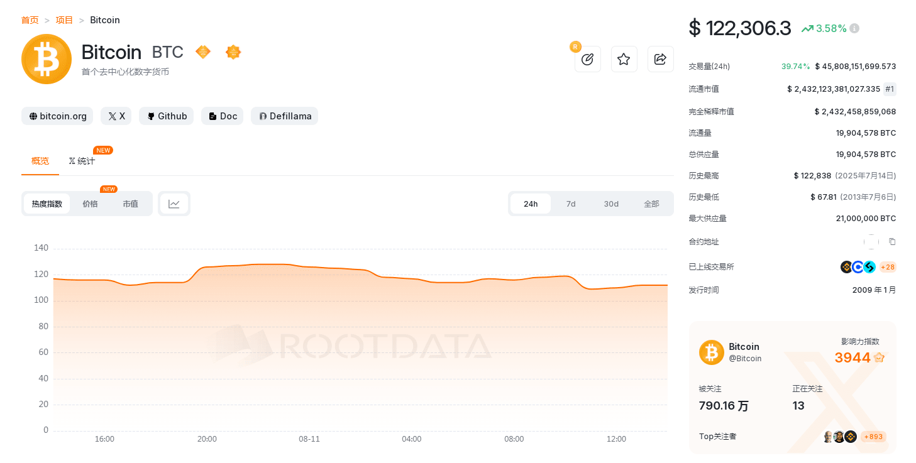Click the 790.16 万 followers count
Viewport: 916px width, 463px height.
[724, 406]
